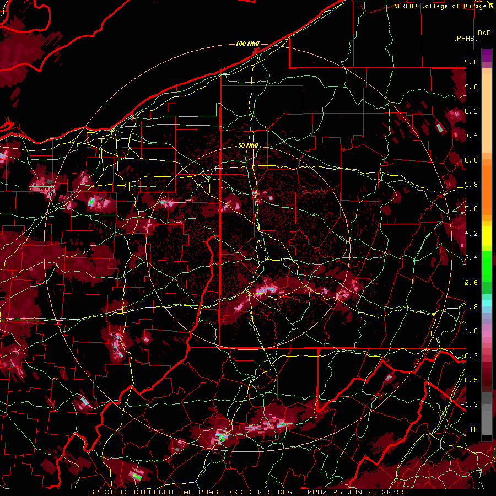The width and height of the screenshot is (496, 496).
Task: Select the 100 NMI range ring label
Action: [x=247, y=44]
